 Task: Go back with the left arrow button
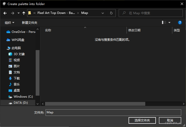[5, 13]
